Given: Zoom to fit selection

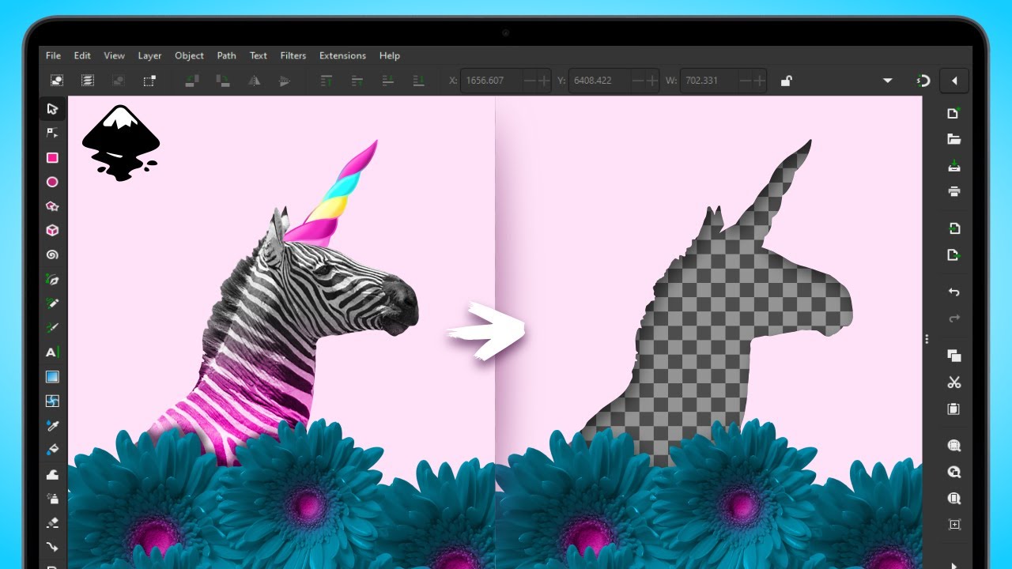Looking at the screenshot, I should [954, 447].
